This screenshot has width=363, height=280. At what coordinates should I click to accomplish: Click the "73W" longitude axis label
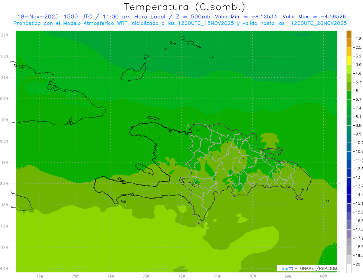(146, 276)
